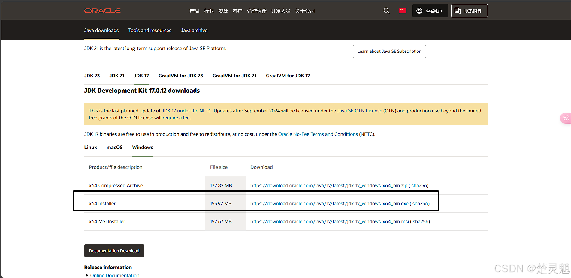Image resolution: width=571 pixels, height=278 pixels.
Task: Click the JDK Development Kit 17.0.12 downloads heading
Action: pos(142,91)
